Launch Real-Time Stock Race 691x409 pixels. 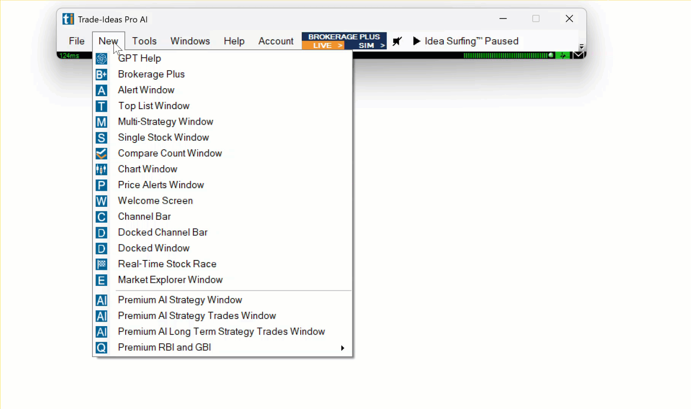coord(223,264)
